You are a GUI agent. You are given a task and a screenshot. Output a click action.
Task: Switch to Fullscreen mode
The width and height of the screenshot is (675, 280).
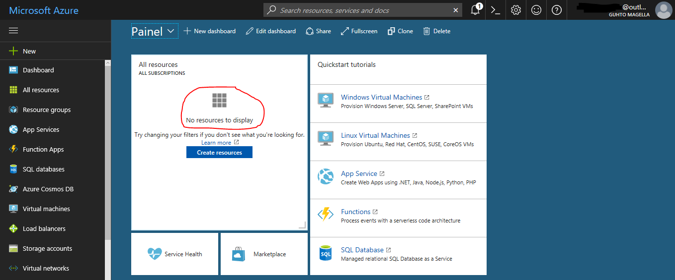[x=359, y=31]
